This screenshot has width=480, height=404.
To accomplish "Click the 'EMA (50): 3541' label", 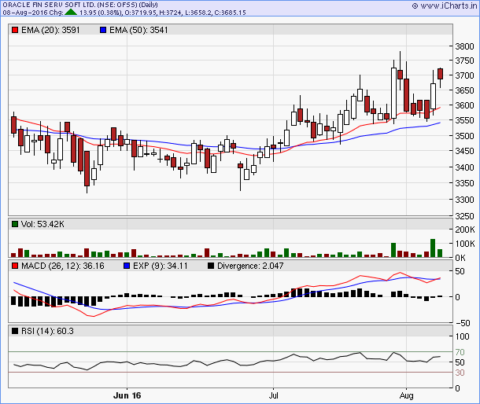I will [x=138, y=30].
